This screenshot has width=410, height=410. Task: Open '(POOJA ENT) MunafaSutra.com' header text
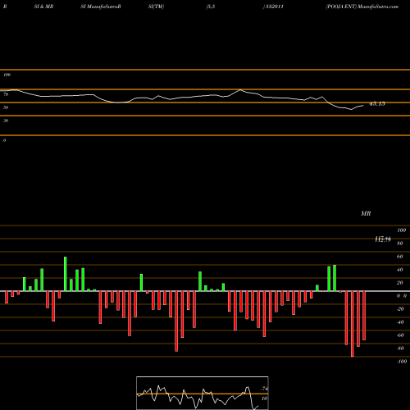[362, 7]
